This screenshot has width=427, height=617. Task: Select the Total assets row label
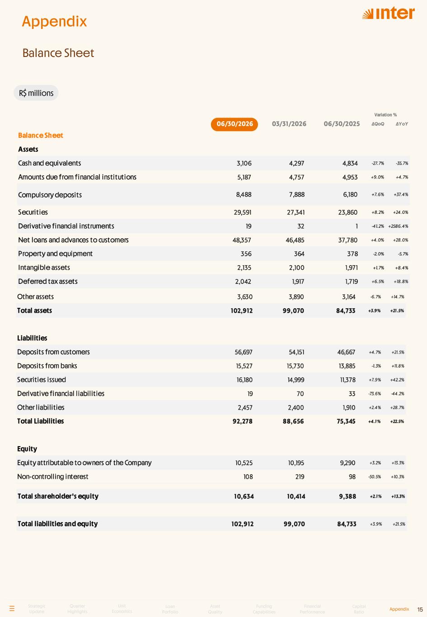34,311
